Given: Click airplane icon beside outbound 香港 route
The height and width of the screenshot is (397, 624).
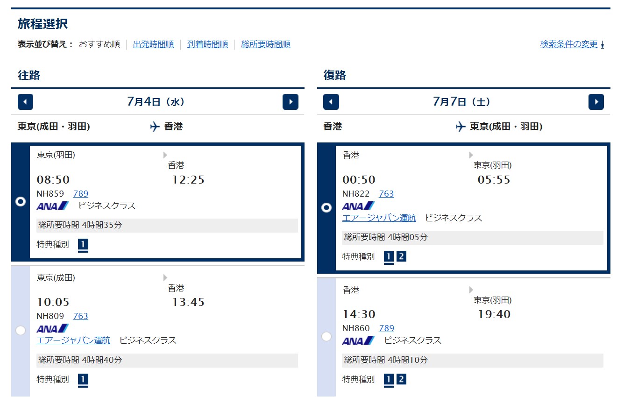Looking at the screenshot, I should [155, 127].
